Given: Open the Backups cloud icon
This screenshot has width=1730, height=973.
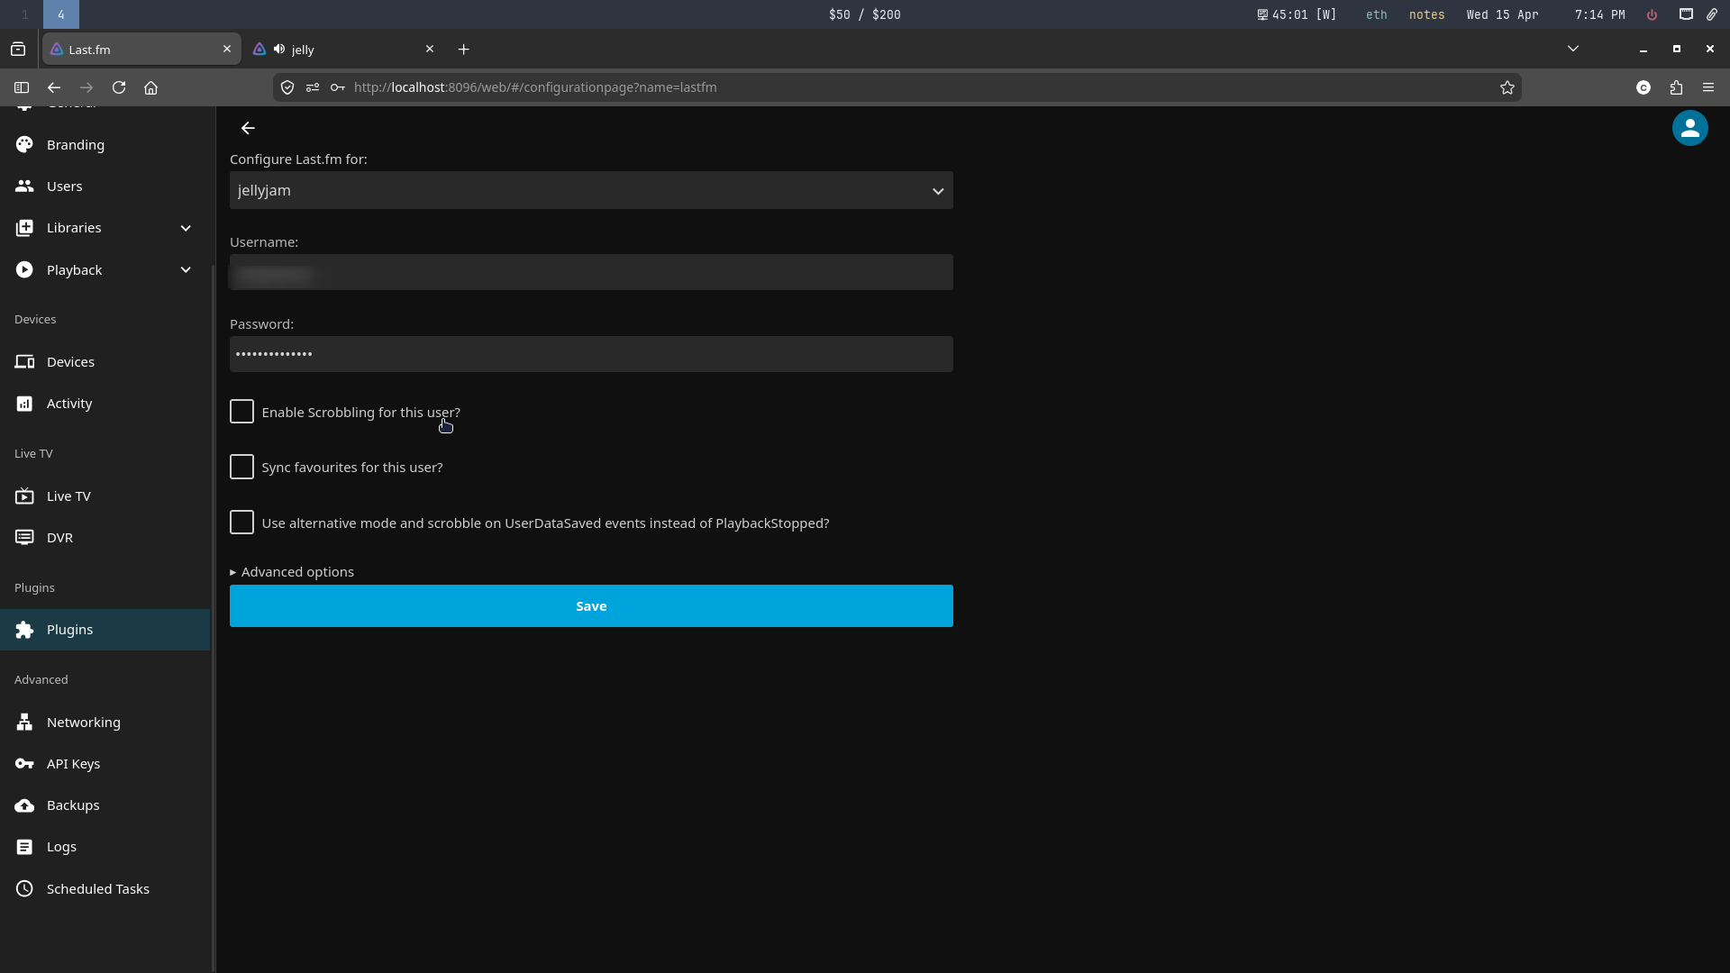Looking at the screenshot, I should pos(24,805).
